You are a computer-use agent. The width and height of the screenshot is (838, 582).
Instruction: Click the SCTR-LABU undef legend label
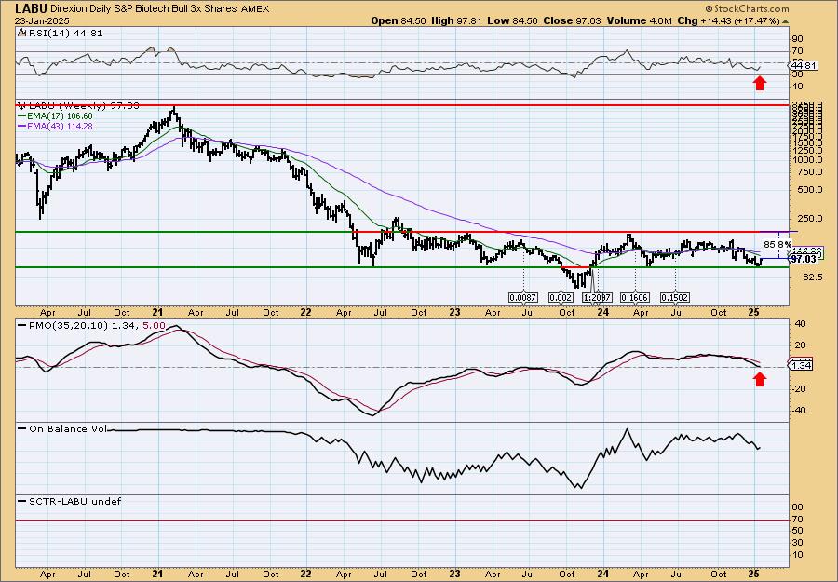click(x=74, y=501)
